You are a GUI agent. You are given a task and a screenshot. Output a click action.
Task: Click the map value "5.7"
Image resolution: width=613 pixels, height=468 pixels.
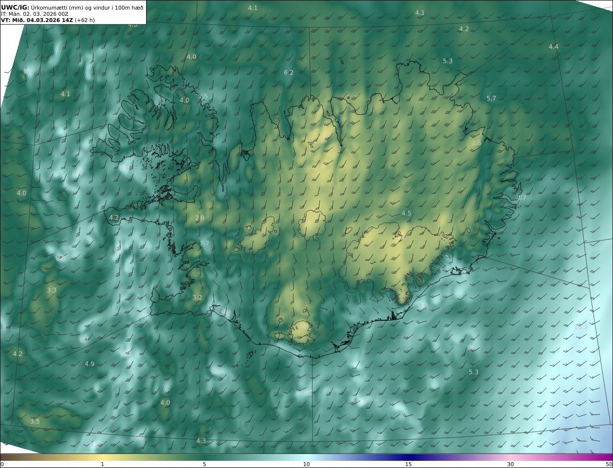click(x=491, y=98)
